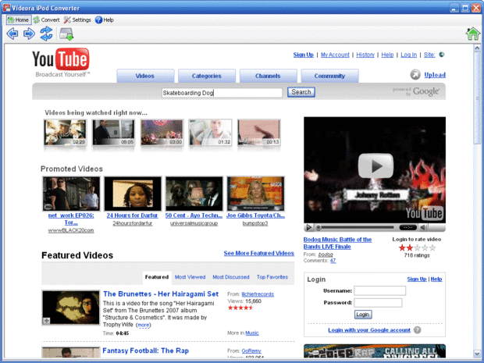Open the Log In link
The height and width of the screenshot is (363, 484).
409,55
